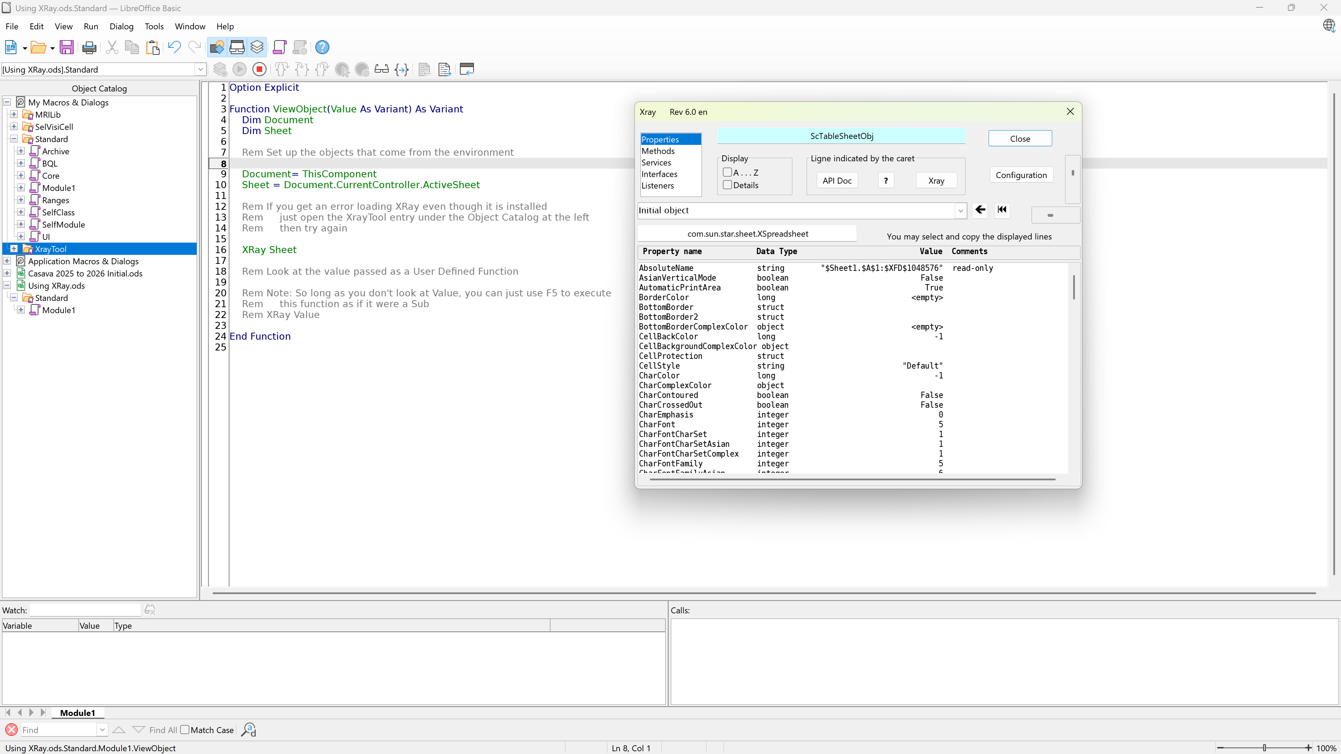Image resolution: width=1341 pixels, height=754 pixels.
Task: Click the Open folder icon
Action: coord(38,47)
